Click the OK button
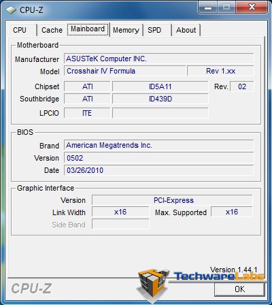272x305 pixels. tap(239, 289)
